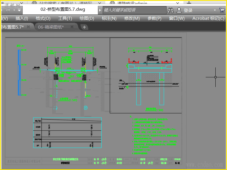
Task: Open a new browser tab with plus
Action: [x=189, y=3]
